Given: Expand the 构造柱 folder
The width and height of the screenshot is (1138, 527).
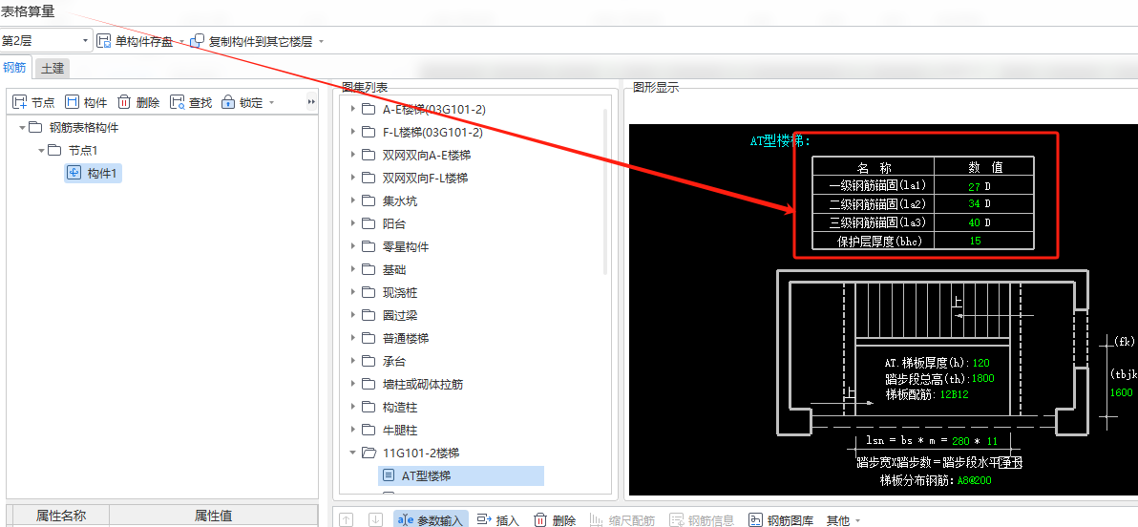Looking at the screenshot, I should point(352,408).
